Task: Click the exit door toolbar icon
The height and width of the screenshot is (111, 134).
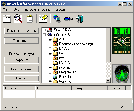Action: (x=80, y=19)
